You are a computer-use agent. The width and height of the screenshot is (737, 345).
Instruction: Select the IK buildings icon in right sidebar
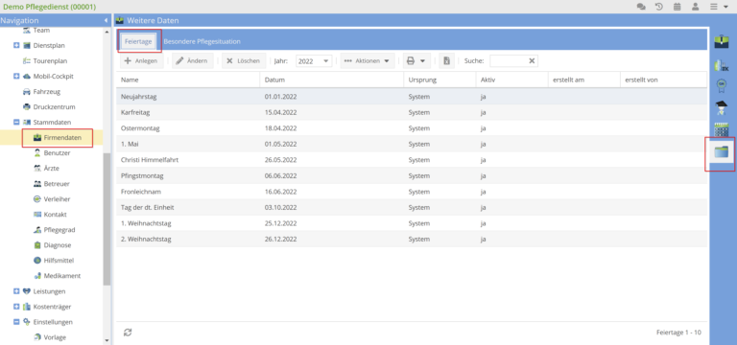(721, 65)
